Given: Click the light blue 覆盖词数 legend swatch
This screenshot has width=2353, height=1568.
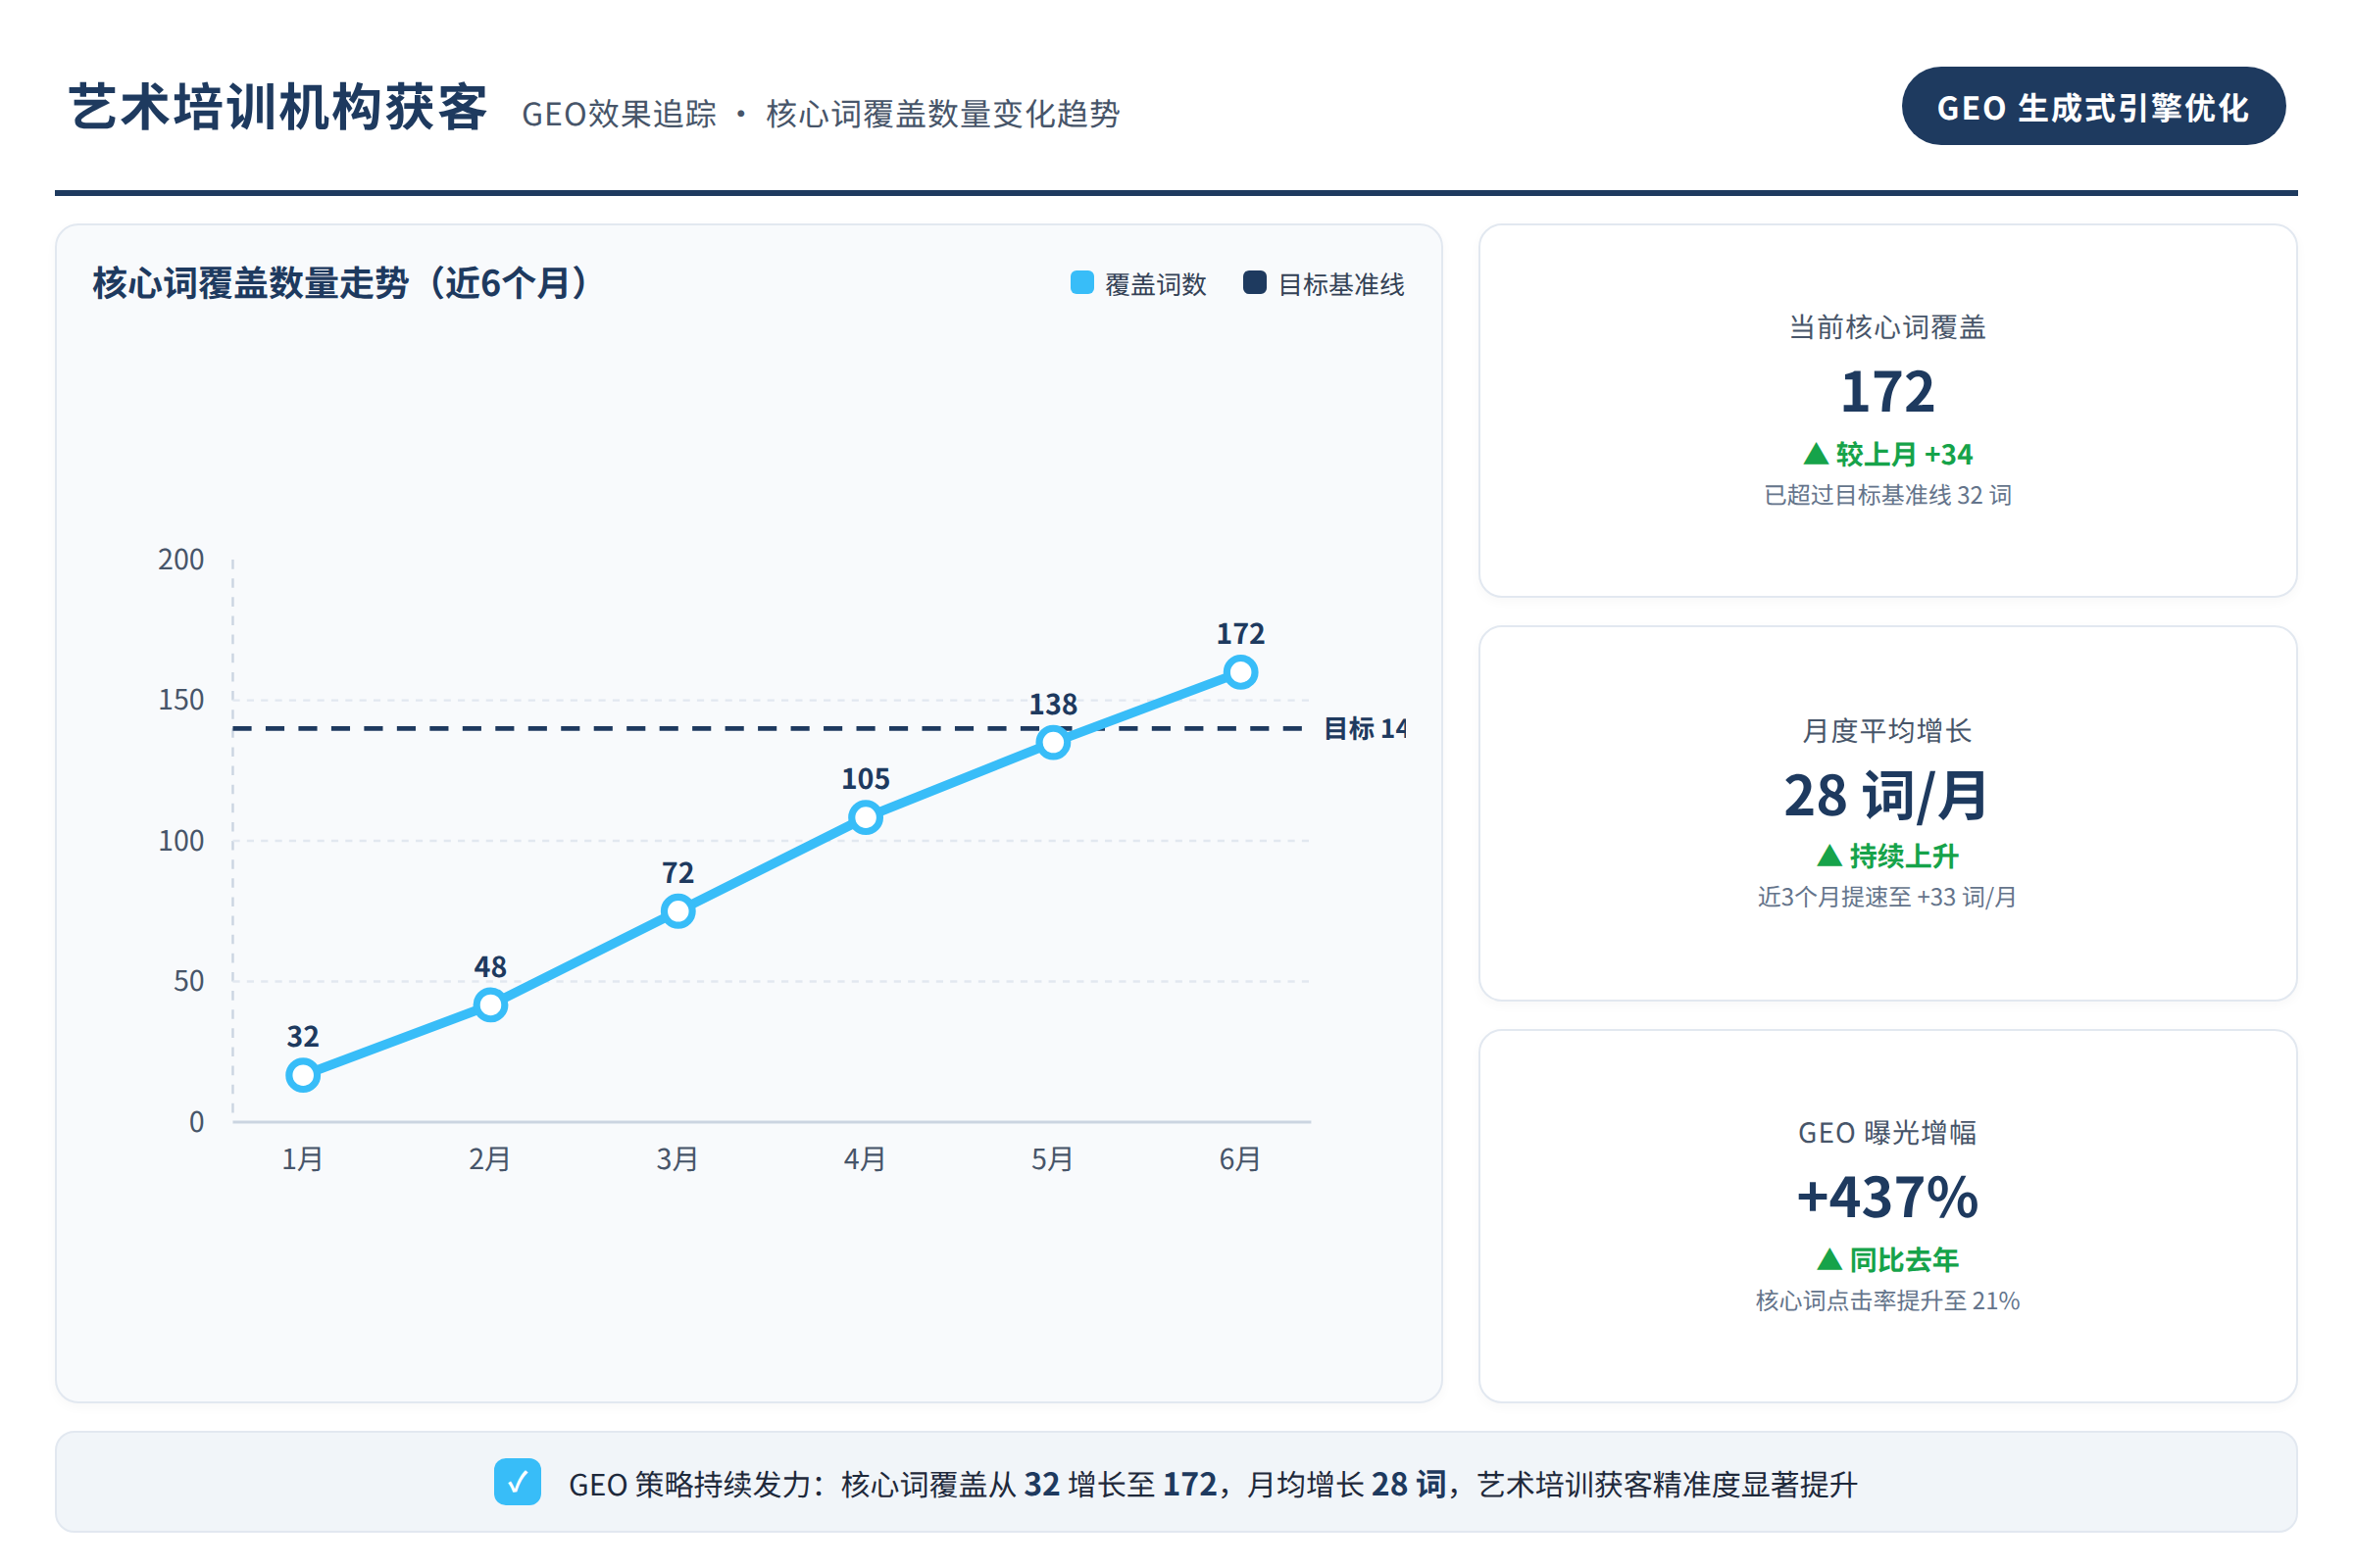Looking at the screenshot, I should click(1081, 283).
